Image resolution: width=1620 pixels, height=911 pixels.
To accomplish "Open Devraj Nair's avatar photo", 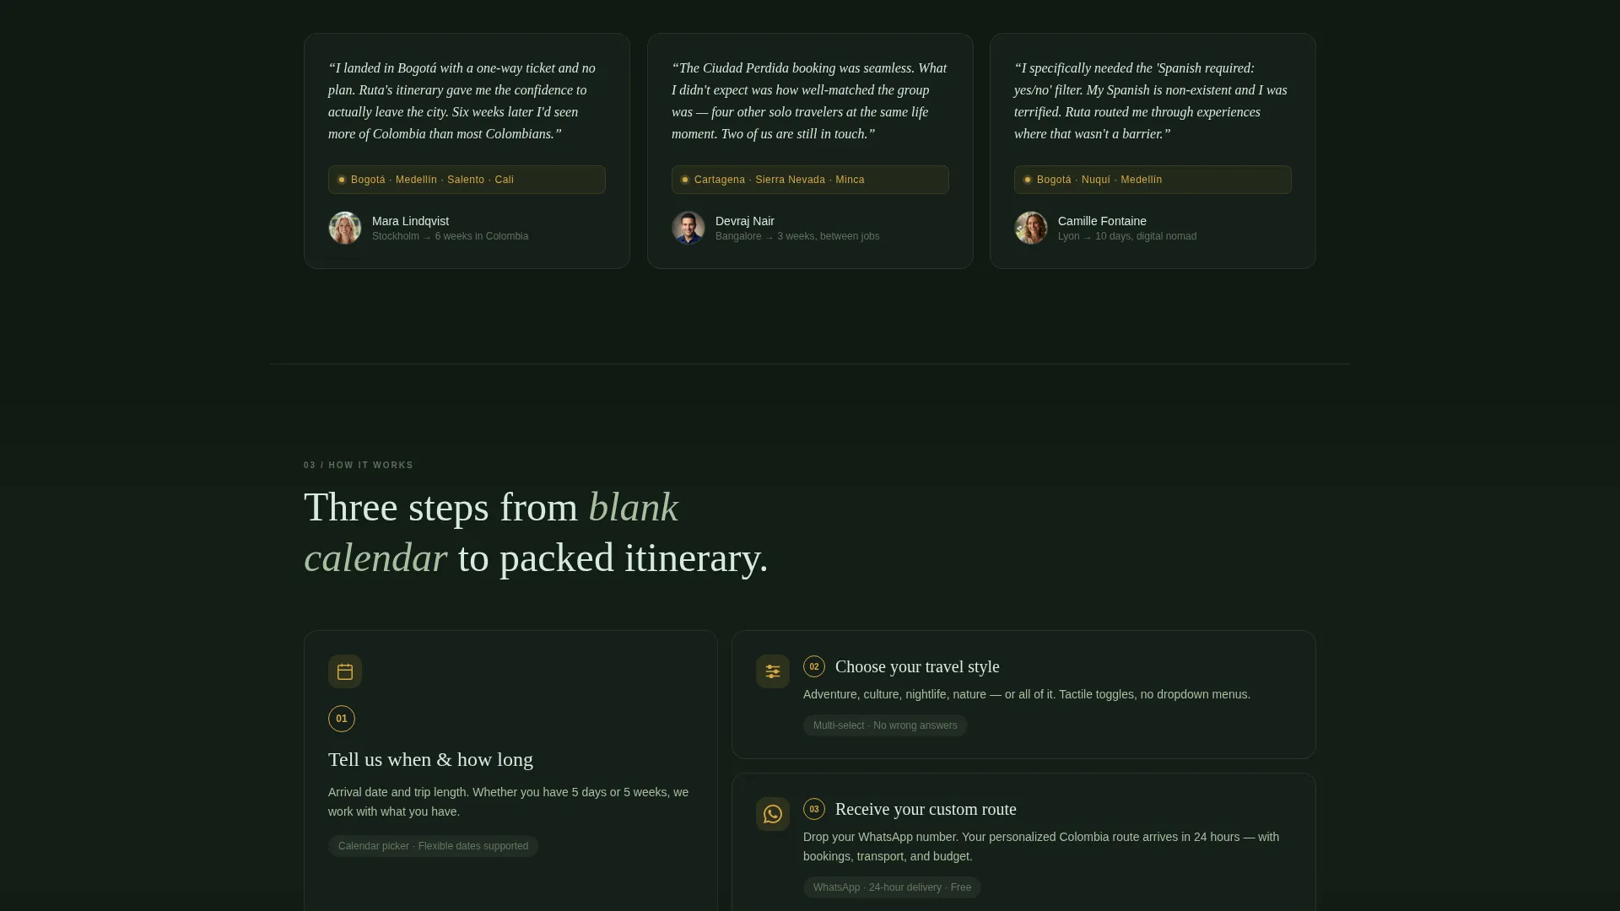I will point(688,228).
